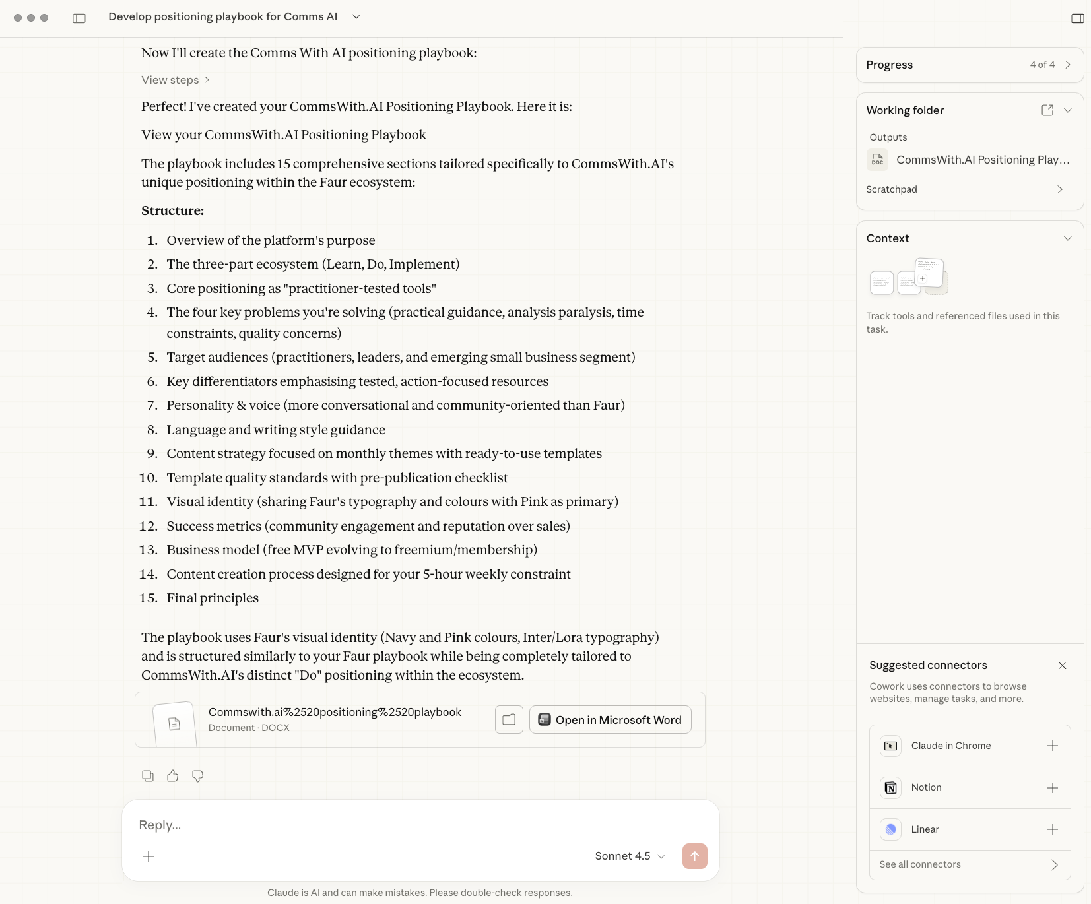Toggle the left sidebar panel icon
1091x904 pixels.
tap(79, 18)
